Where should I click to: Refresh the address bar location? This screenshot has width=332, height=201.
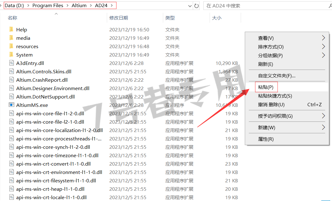197,6
